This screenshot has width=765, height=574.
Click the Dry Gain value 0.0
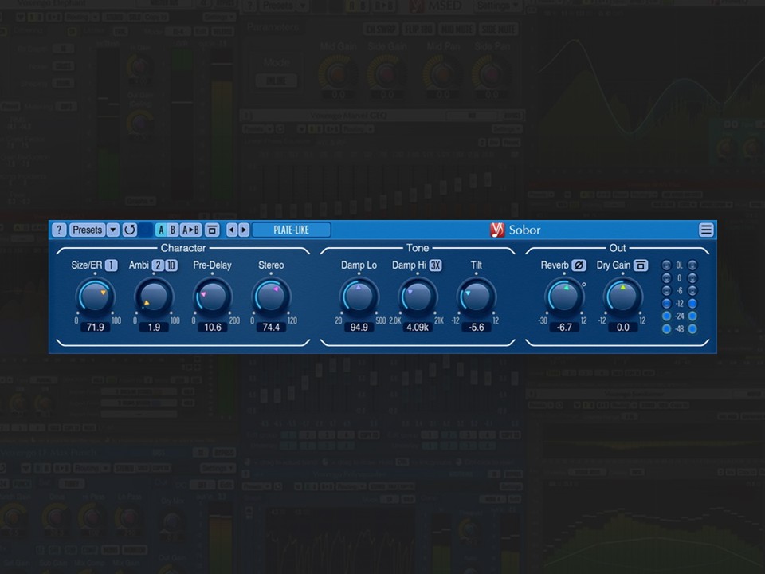[x=622, y=327]
